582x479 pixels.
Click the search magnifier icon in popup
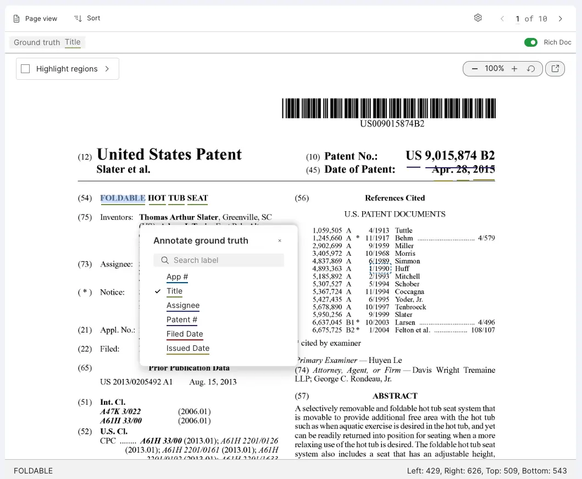tap(165, 260)
